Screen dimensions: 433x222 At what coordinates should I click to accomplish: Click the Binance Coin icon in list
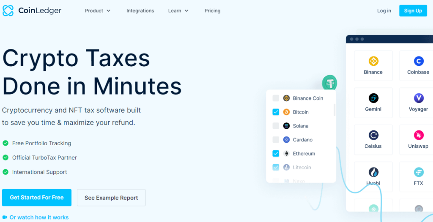286,98
